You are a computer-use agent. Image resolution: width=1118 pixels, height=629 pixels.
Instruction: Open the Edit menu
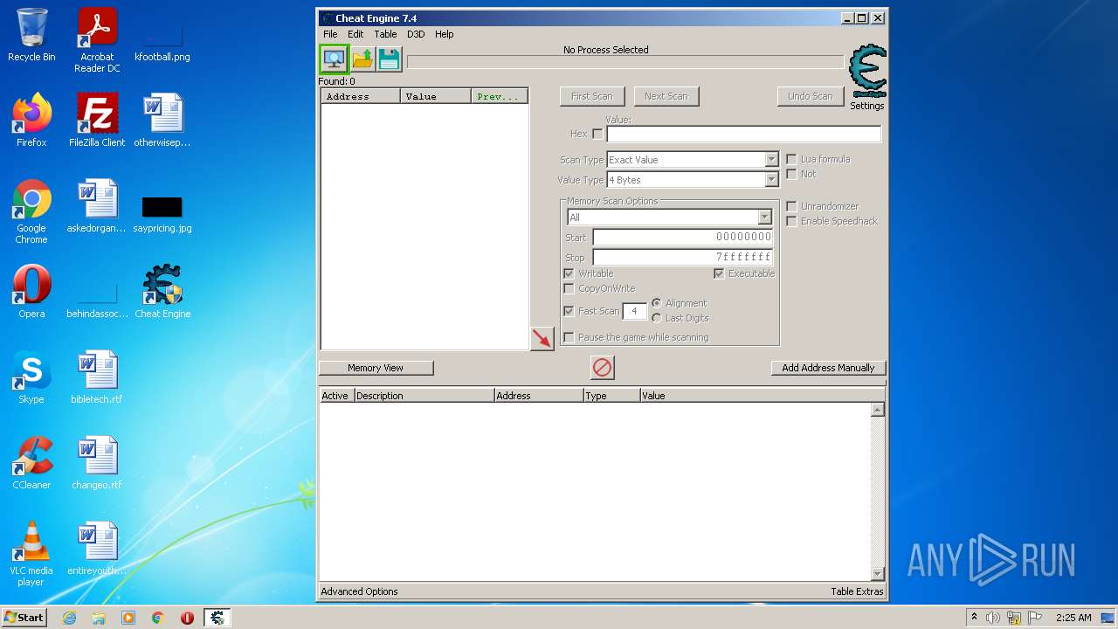tap(355, 34)
